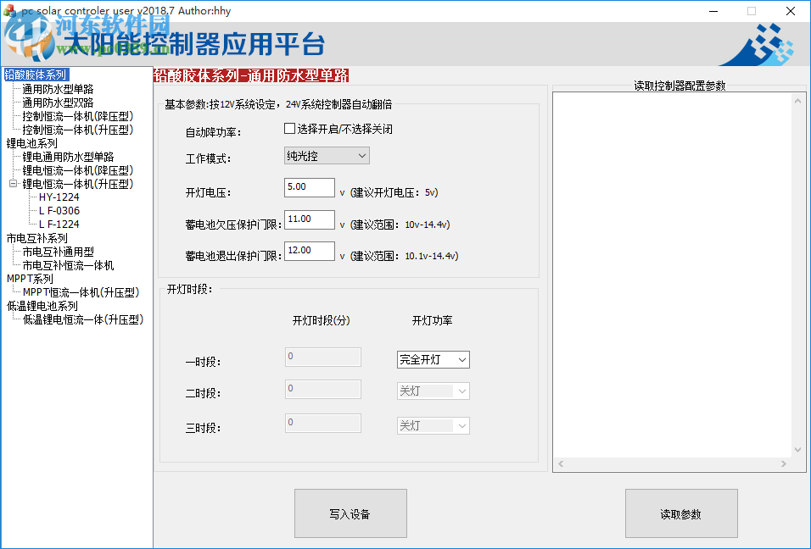Click 二时段 minutes field

(322, 389)
